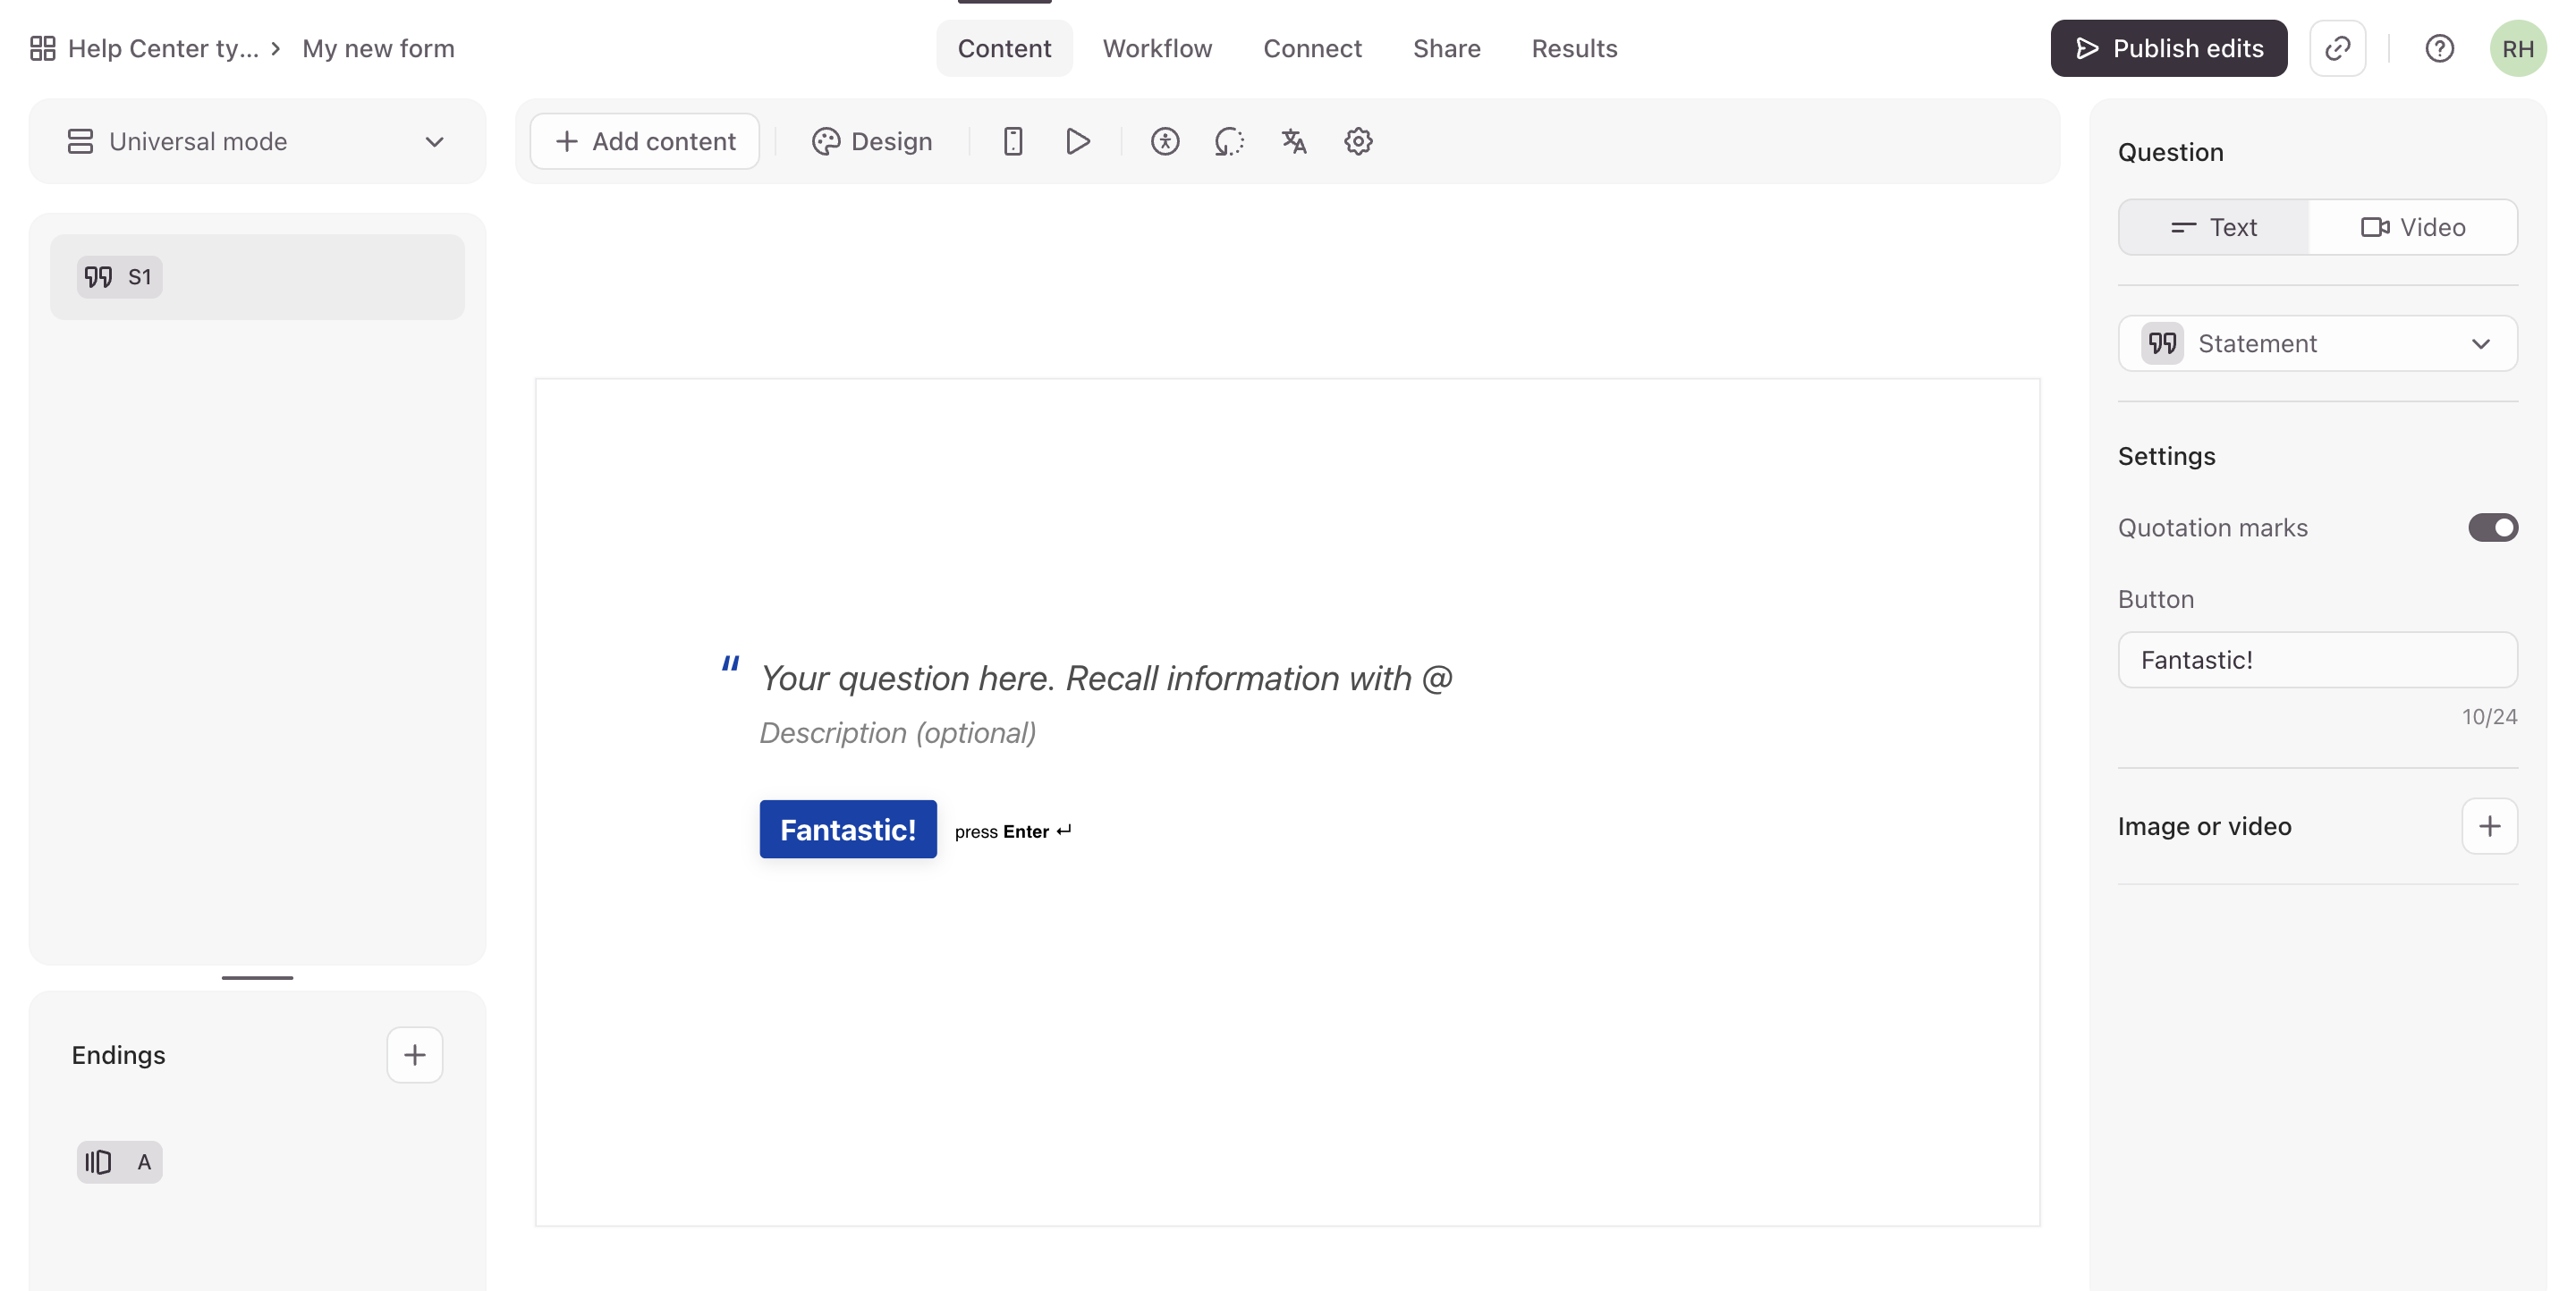Click the copy link icon
Viewport: 2576px width, 1291px height.
pos(2337,48)
